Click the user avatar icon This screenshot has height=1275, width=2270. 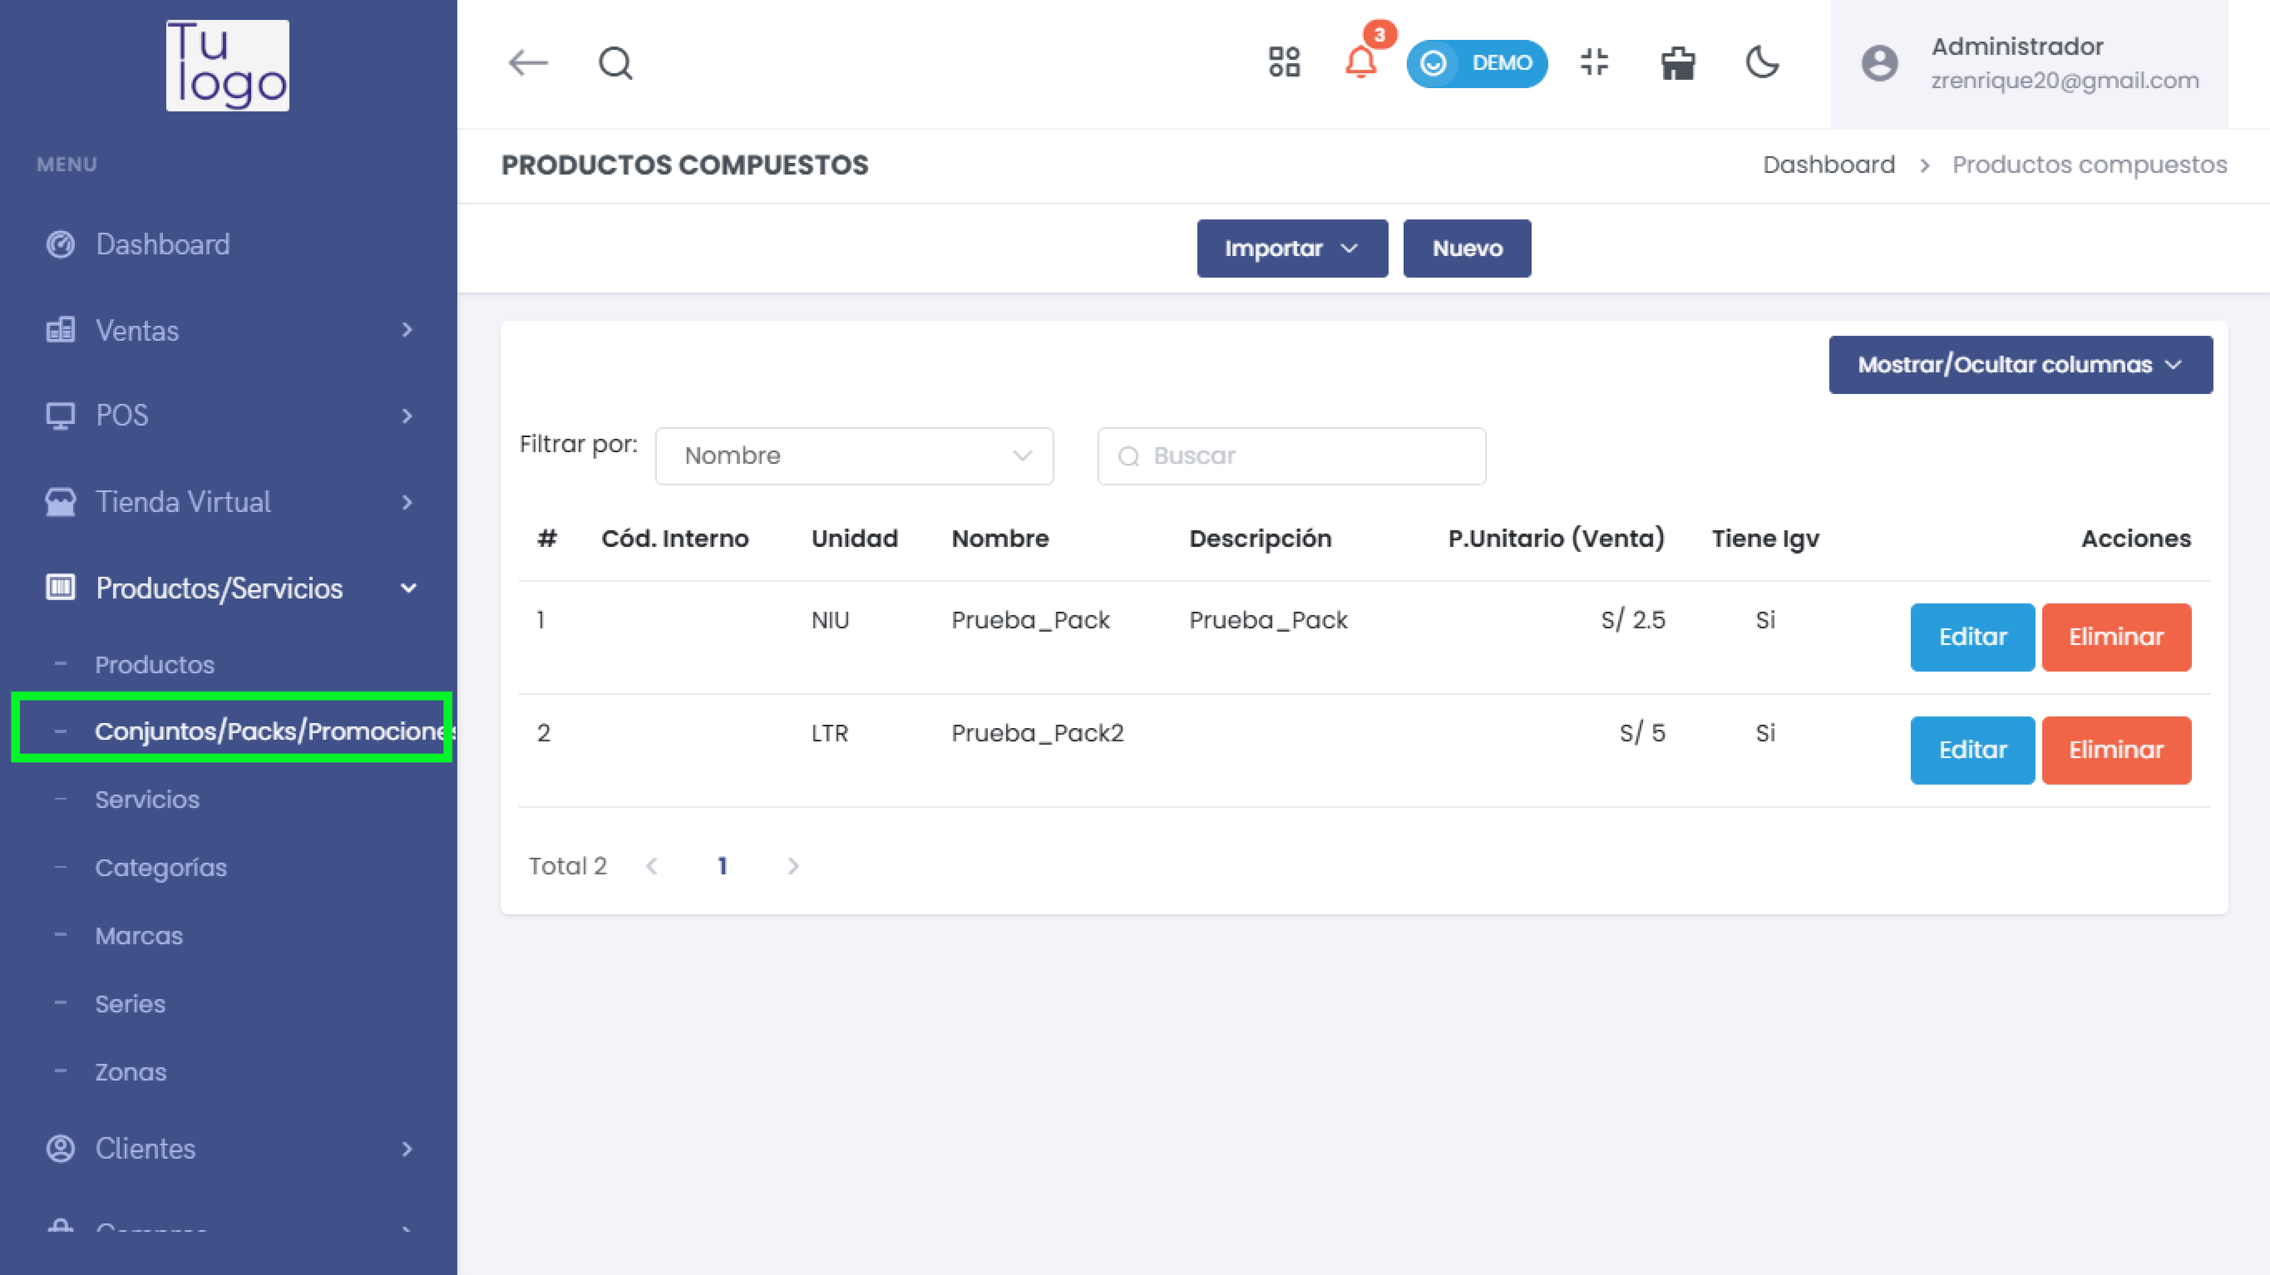[1879, 63]
